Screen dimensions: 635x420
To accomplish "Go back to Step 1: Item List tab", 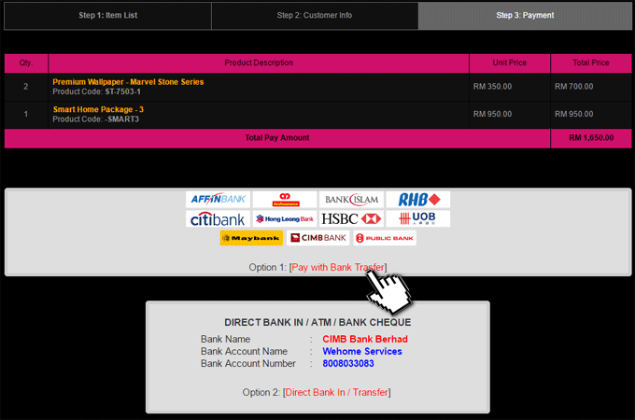I will pyautogui.click(x=106, y=16).
